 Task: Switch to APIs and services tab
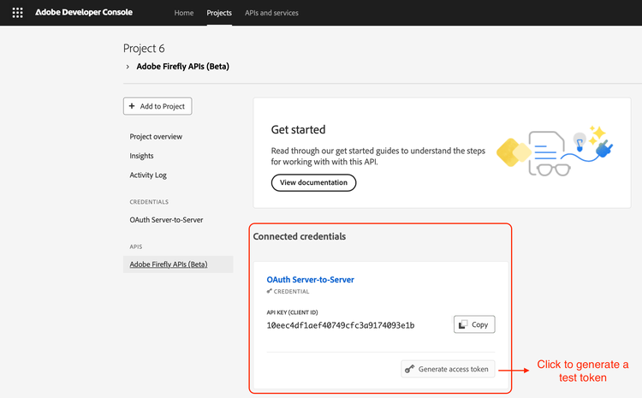click(271, 13)
